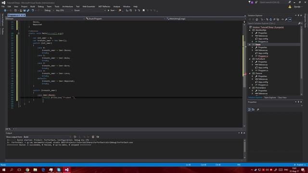
Task: Click Sync with Active Document icon
Action: (x=267, y=20)
